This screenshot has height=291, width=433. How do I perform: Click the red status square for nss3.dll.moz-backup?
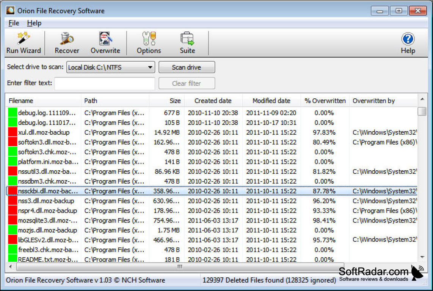[x=13, y=201]
